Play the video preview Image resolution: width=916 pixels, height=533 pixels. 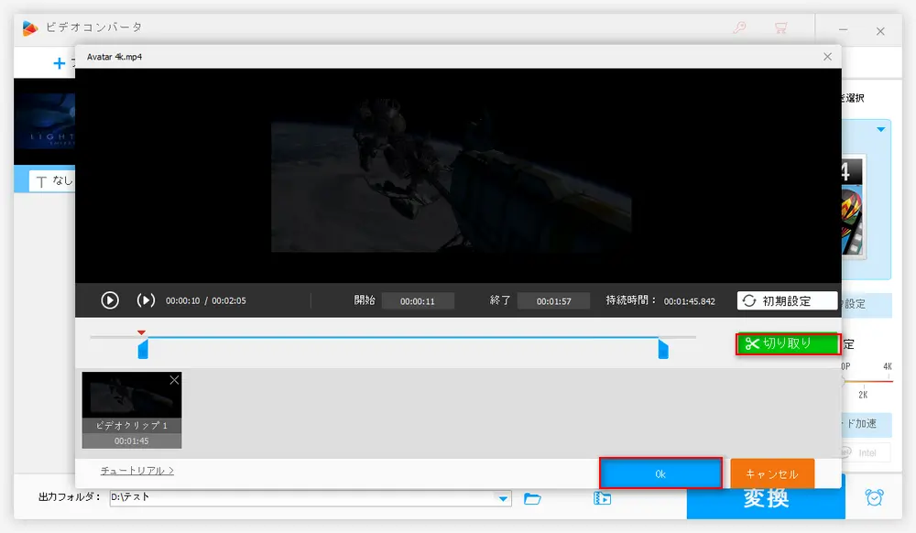pos(110,300)
